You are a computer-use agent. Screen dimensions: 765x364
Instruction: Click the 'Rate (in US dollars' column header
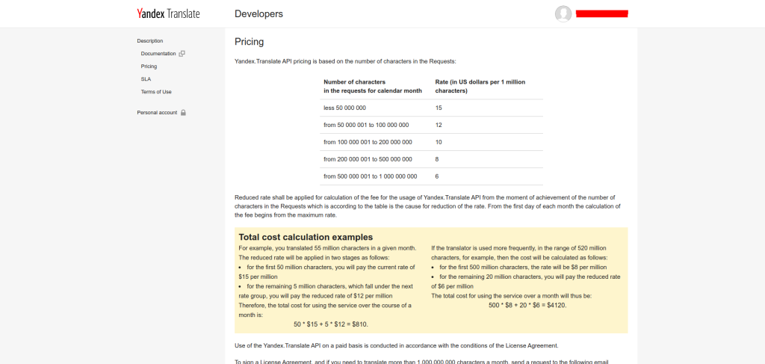point(480,87)
